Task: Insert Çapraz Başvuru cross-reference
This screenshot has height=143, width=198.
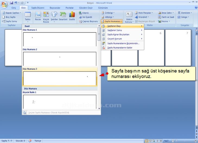Action: 88,21
